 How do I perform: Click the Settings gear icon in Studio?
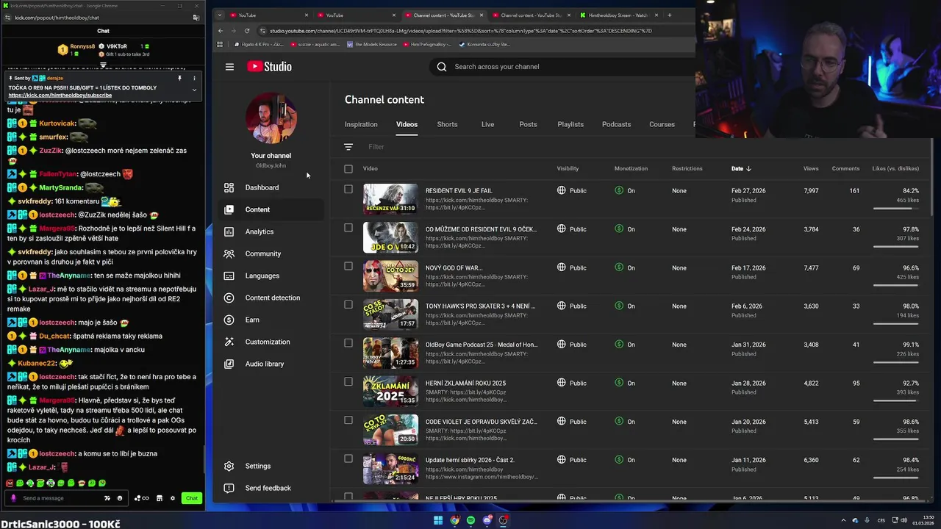pos(229,466)
